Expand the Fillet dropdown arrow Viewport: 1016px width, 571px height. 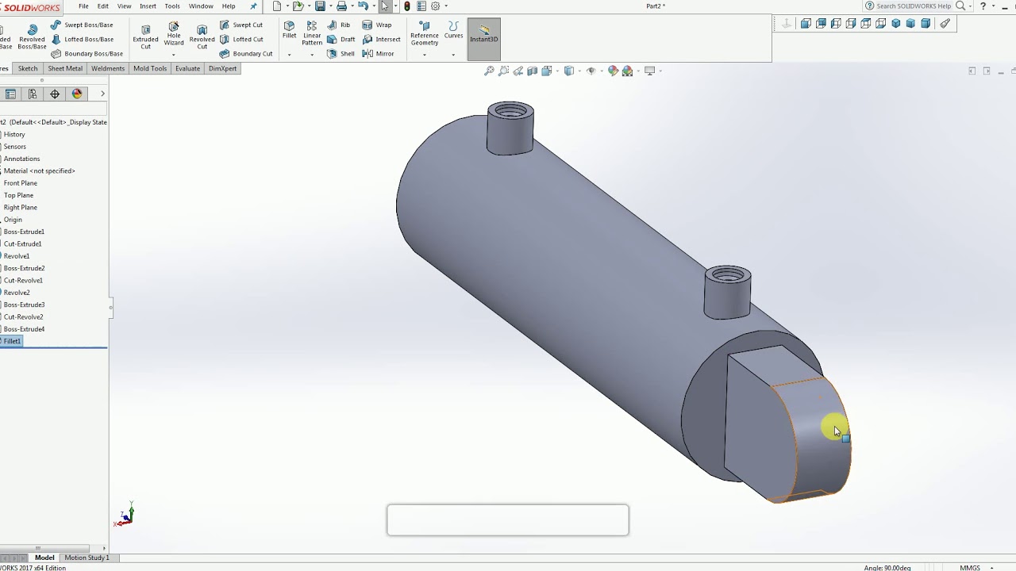click(289, 55)
